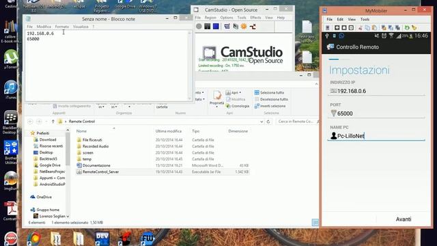The height and width of the screenshot is (246, 437).
Task: Click the Ultima modifica column header
Action: pos(169,131)
